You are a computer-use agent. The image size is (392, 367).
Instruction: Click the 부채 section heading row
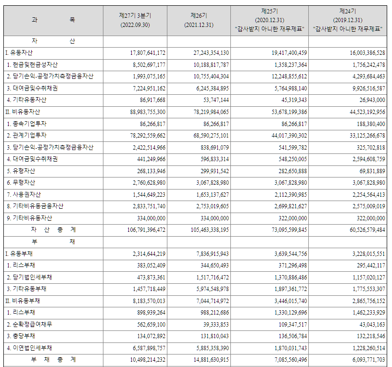coord(53,242)
